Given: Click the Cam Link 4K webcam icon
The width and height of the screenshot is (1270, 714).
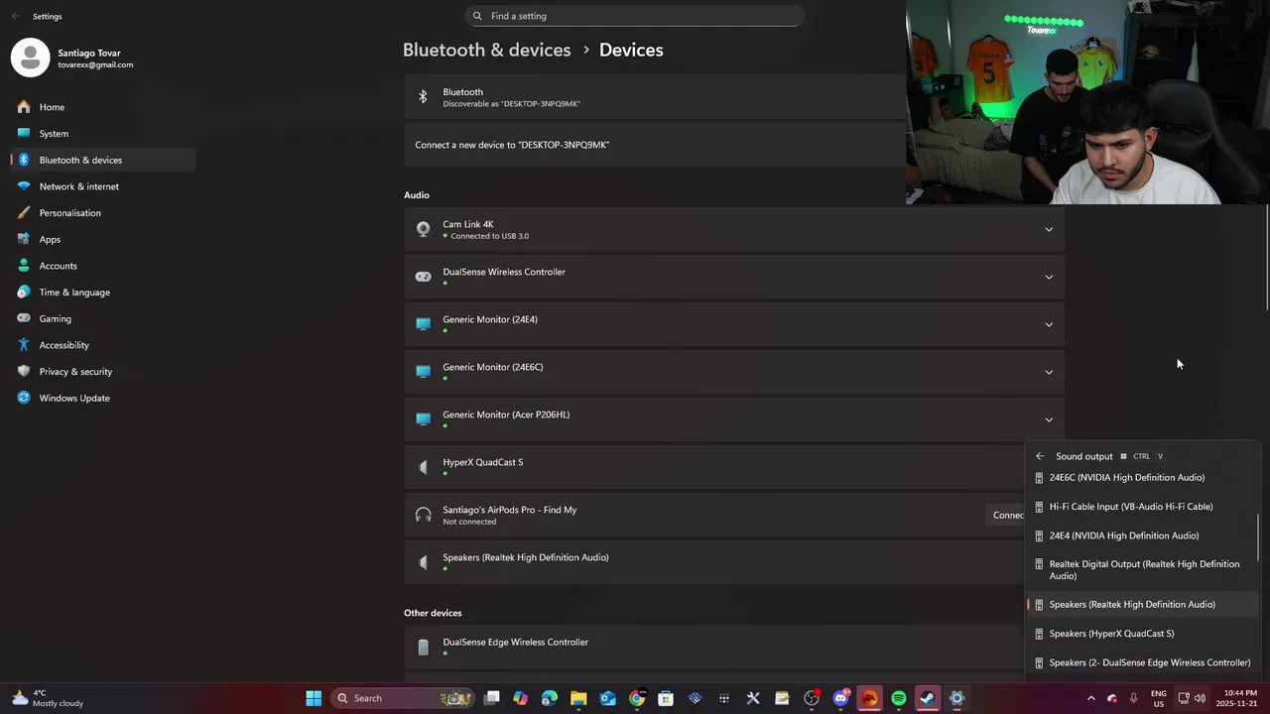Looking at the screenshot, I should pyautogui.click(x=424, y=229).
